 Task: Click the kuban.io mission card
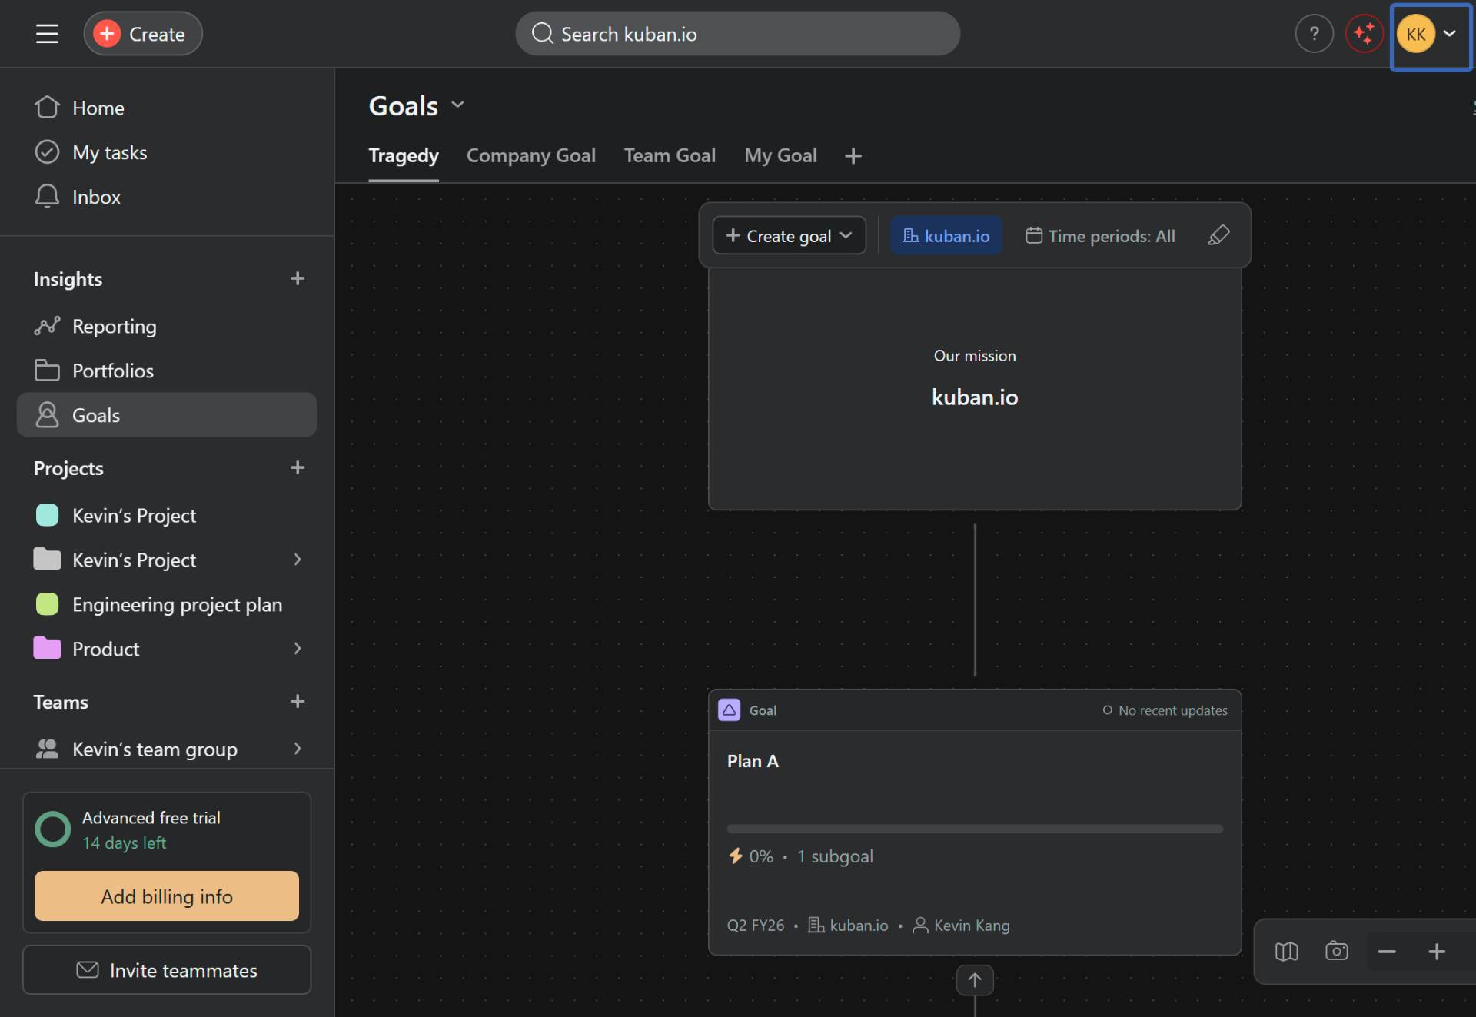pyautogui.click(x=974, y=388)
